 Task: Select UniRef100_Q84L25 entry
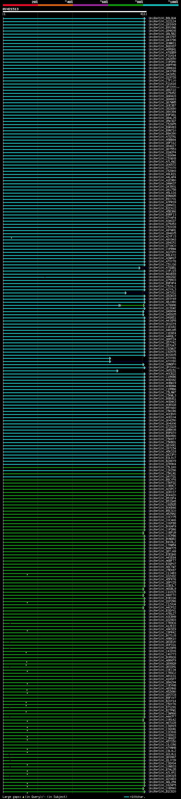click(x=162, y=118)
